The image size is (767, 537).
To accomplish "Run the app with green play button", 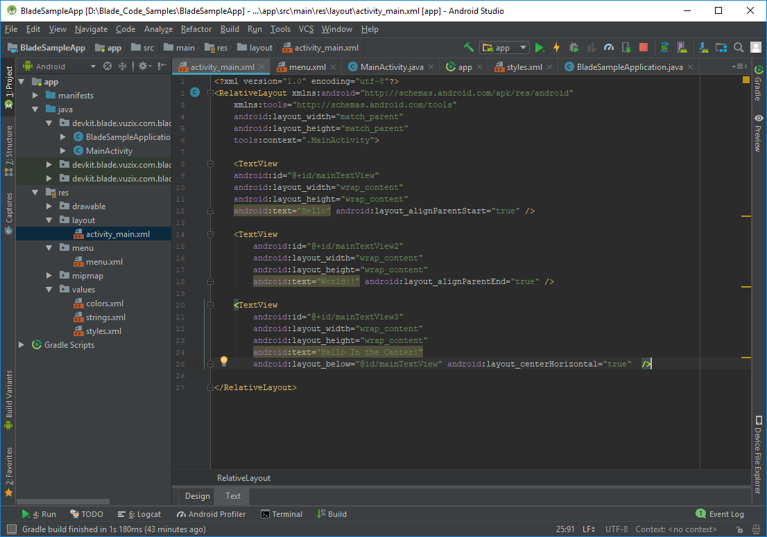I will pyautogui.click(x=539, y=47).
